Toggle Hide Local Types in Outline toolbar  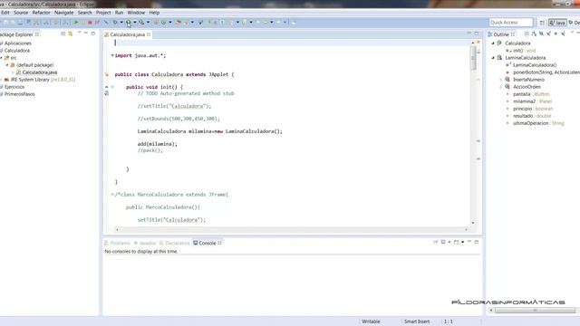click(563, 34)
